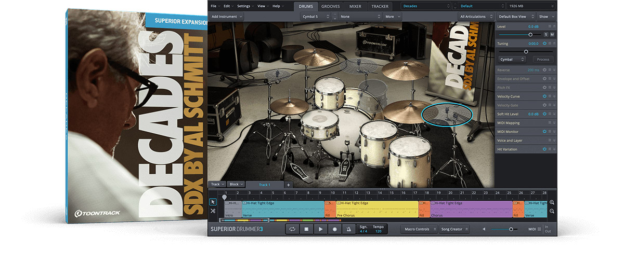Screen dimensions: 624x253
Task: Toggle the Tuning power button
Action: [x=544, y=44]
